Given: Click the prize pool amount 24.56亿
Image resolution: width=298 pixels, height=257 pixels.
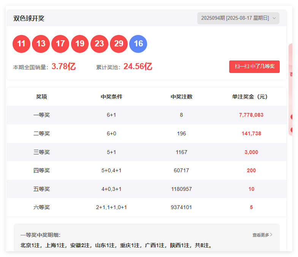Looking at the screenshot, I should pyautogui.click(x=138, y=67).
